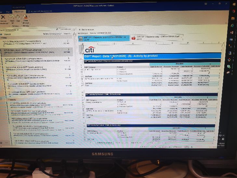Click the Citigroup consolidated section header row

point(152,61)
